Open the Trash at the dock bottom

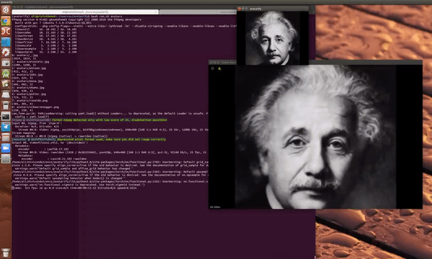(x=6, y=253)
